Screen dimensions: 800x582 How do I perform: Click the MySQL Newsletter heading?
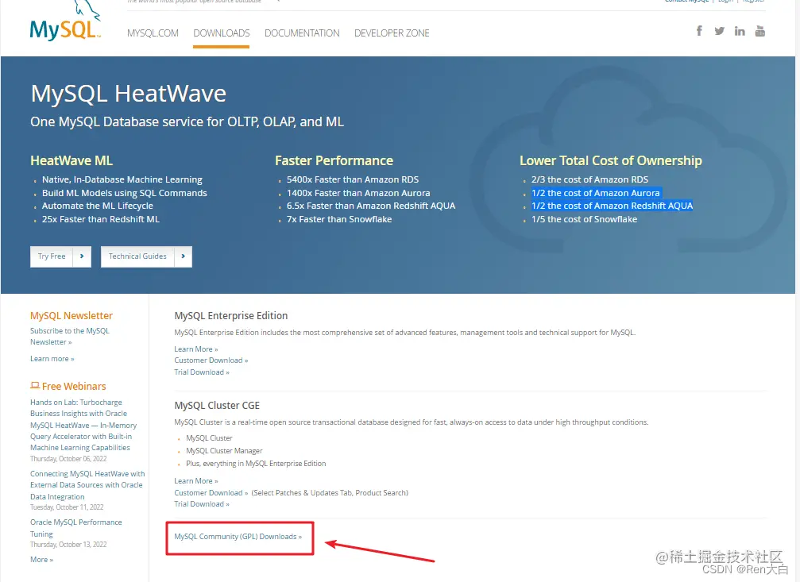coord(71,316)
